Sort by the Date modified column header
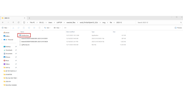183x103 pixels. coord(70,32)
